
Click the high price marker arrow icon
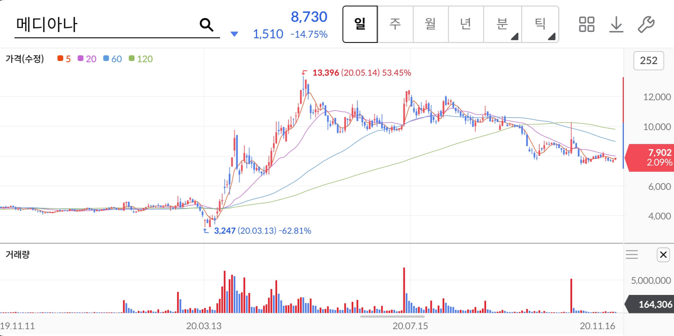(304, 72)
